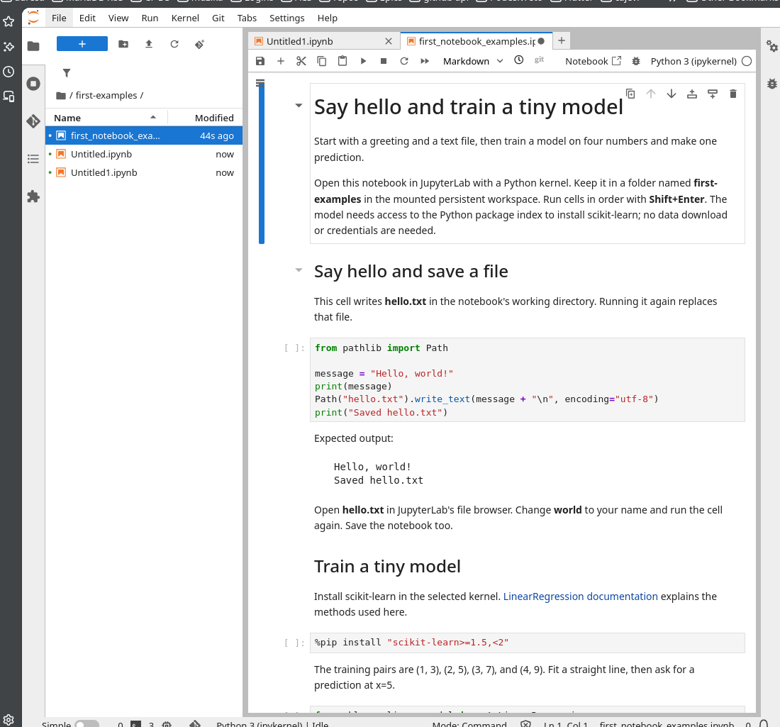Refresh the file browser listing
780x727 pixels.
[174, 44]
